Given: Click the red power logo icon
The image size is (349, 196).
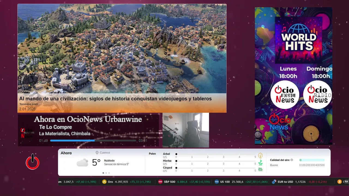Looking at the screenshot, I should pyautogui.click(x=33, y=162).
